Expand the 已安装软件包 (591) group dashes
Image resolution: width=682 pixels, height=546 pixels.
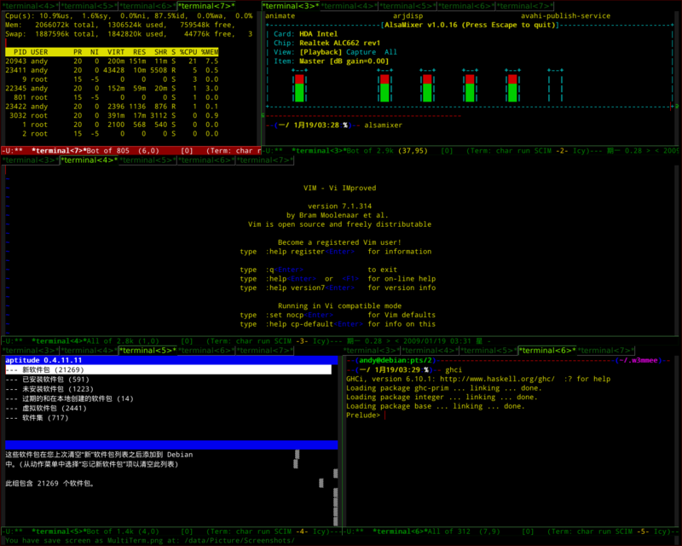pos(12,380)
